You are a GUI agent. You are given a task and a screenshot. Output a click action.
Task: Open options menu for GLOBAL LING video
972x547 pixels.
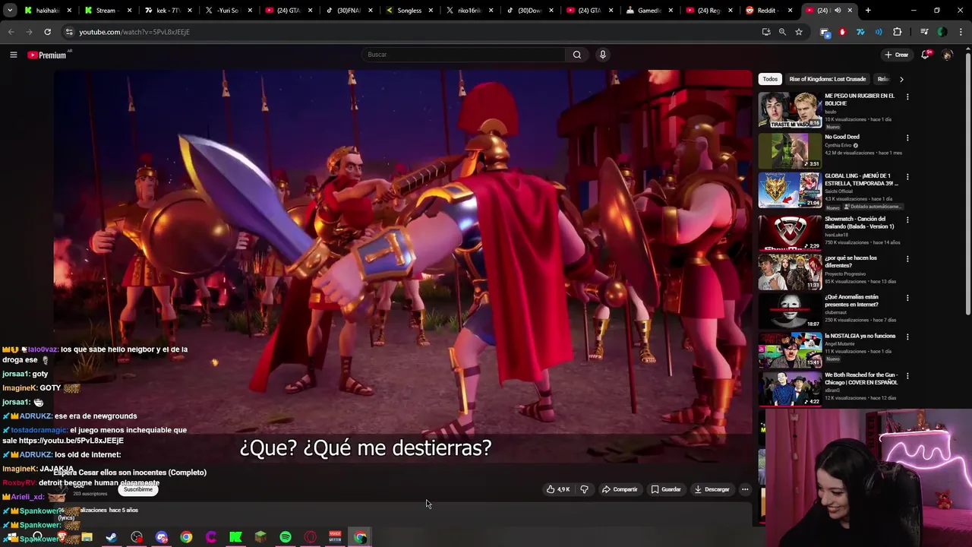(907, 177)
